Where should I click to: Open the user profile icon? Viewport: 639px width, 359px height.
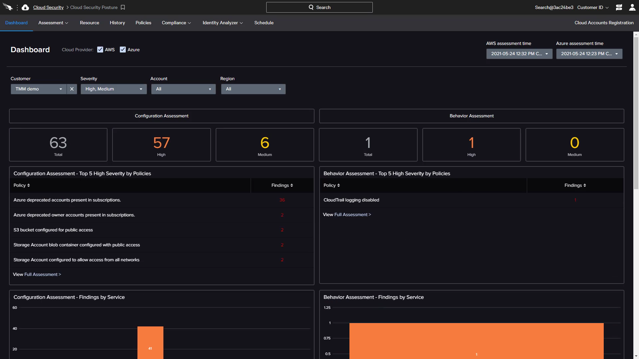click(x=632, y=7)
